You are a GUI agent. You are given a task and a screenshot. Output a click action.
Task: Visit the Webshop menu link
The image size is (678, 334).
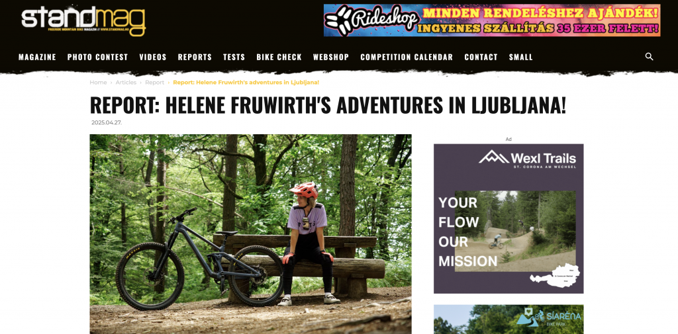(x=331, y=57)
